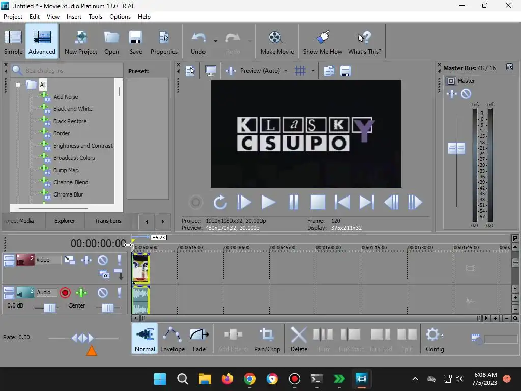521x391 pixels.
Task: Stop the preview playback
Action: click(x=317, y=202)
